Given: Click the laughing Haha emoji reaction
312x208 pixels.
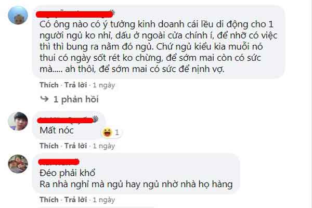Looking at the screenshot, I should (x=107, y=133).
